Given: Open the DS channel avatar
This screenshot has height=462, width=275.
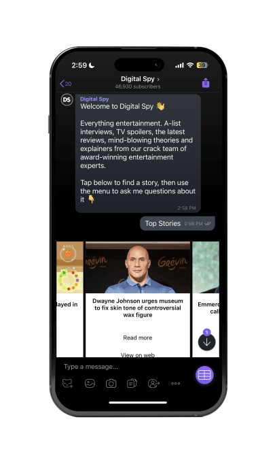Looking at the screenshot, I should pyautogui.click(x=67, y=99).
